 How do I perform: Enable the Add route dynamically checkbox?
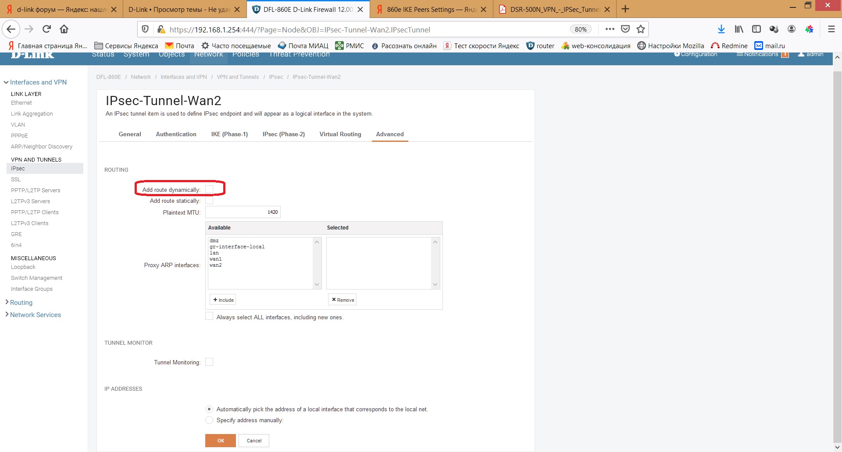coord(209,189)
